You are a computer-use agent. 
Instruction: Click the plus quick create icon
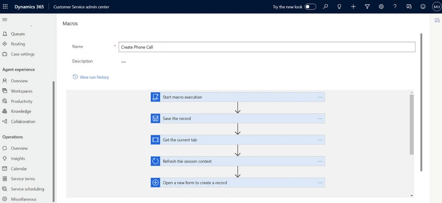(x=353, y=6)
